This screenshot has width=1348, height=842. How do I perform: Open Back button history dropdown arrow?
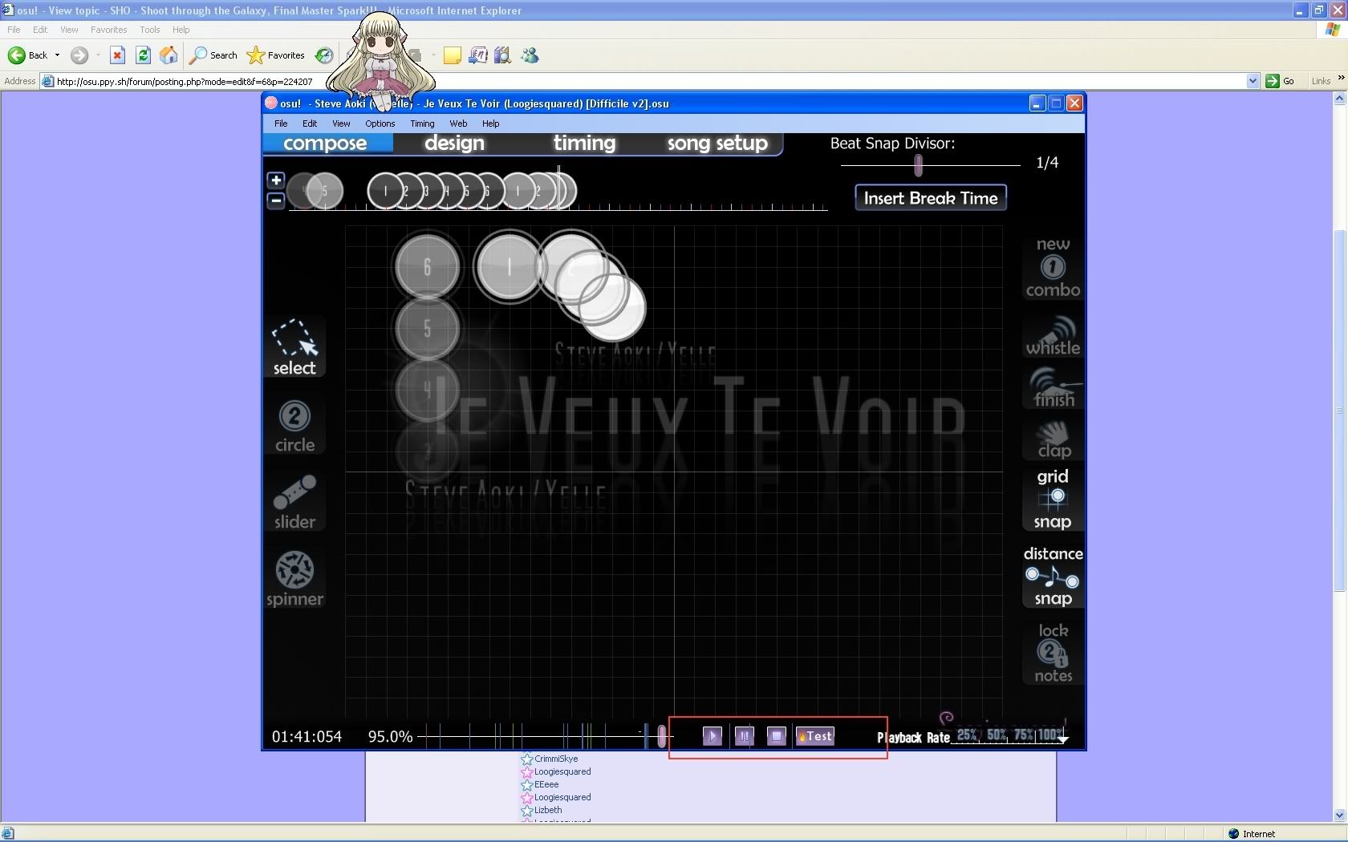57,55
